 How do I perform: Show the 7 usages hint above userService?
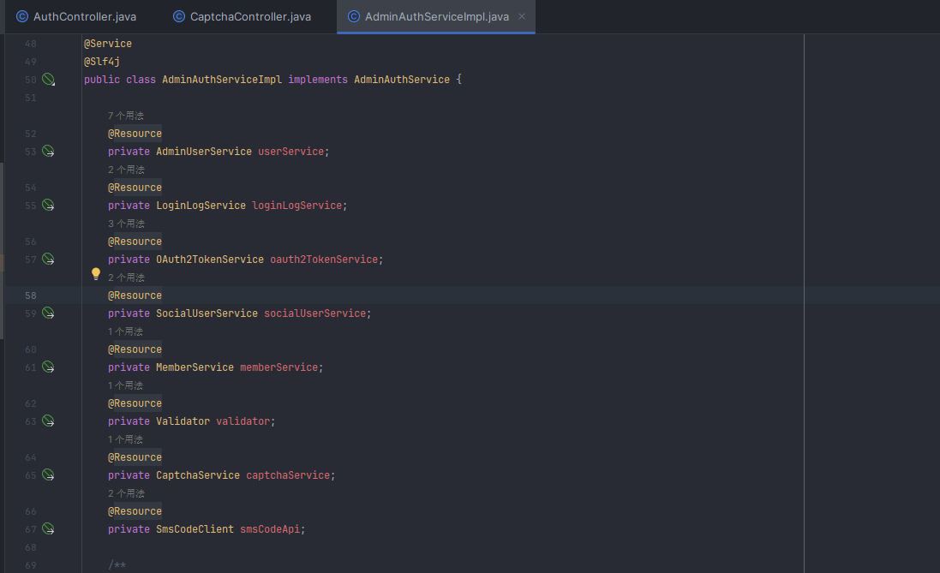click(x=126, y=116)
